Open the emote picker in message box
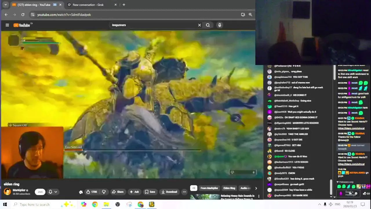The width and height of the screenshot is (371, 209). click(356, 194)
